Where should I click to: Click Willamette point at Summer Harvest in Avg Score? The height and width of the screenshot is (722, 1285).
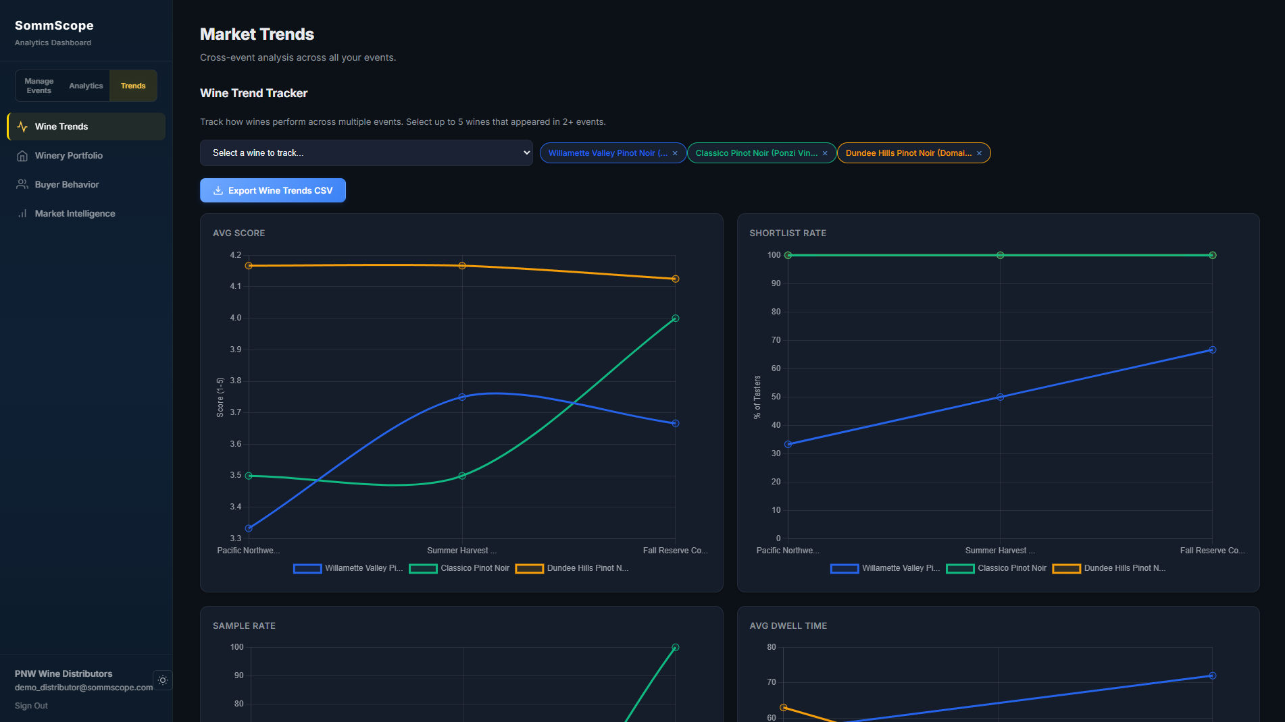462,397
